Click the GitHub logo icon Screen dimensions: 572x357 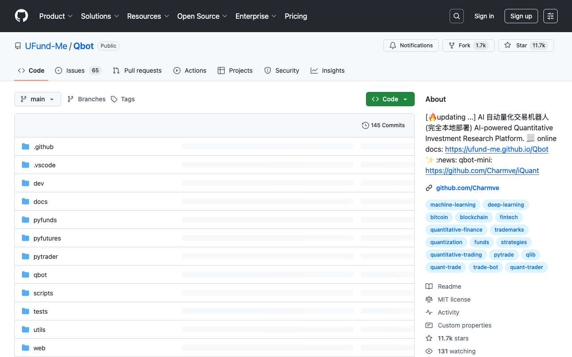tap(21, 16)
